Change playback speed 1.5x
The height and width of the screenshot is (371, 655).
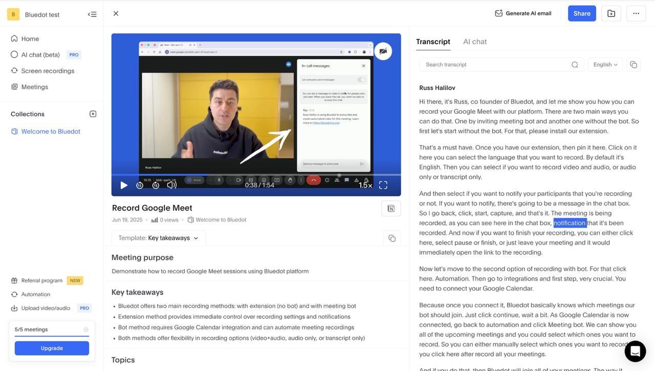tap(365, 185)
